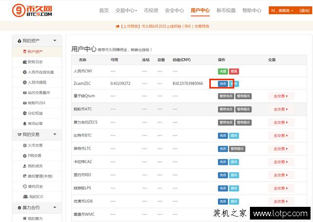Screen dimensions: 313x222
Task: Click the ZEC valuation 830.15703985066
Action: pos(188,84)
